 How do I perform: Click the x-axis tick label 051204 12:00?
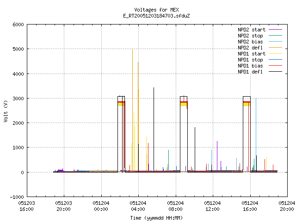click(x=212, y=206)
